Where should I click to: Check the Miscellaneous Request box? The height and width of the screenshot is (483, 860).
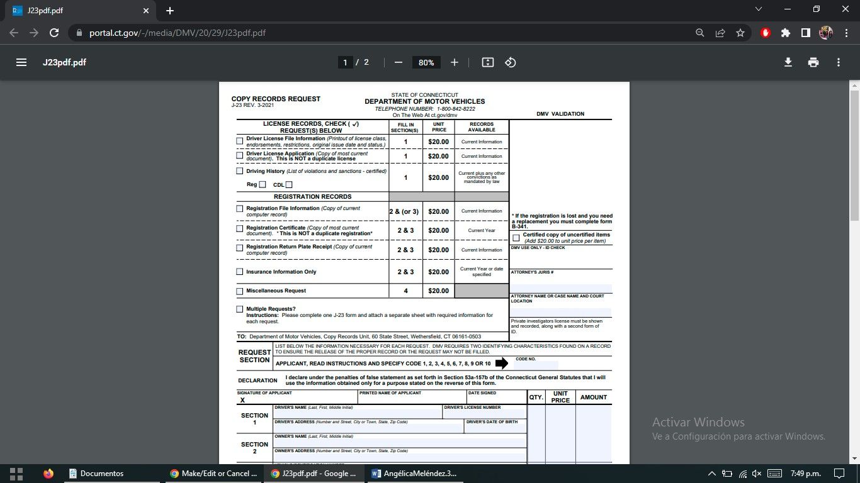coord(239,291)
